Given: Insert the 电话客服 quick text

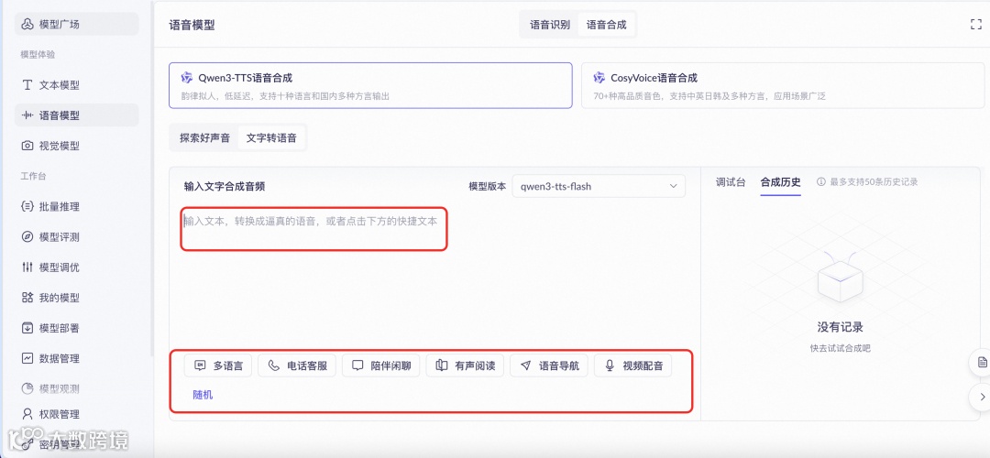Looking at the screenshot, I should point(297,365).
